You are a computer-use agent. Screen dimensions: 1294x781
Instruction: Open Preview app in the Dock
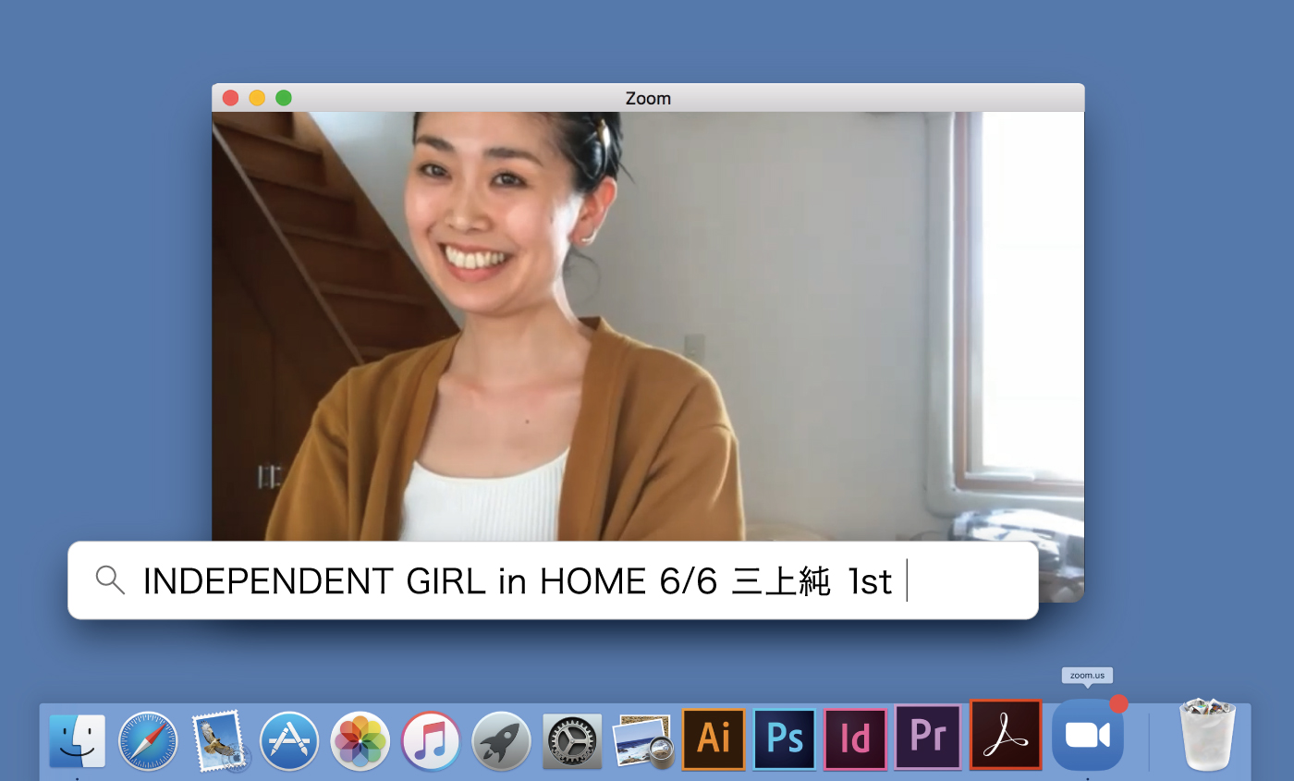pos(642,740)
